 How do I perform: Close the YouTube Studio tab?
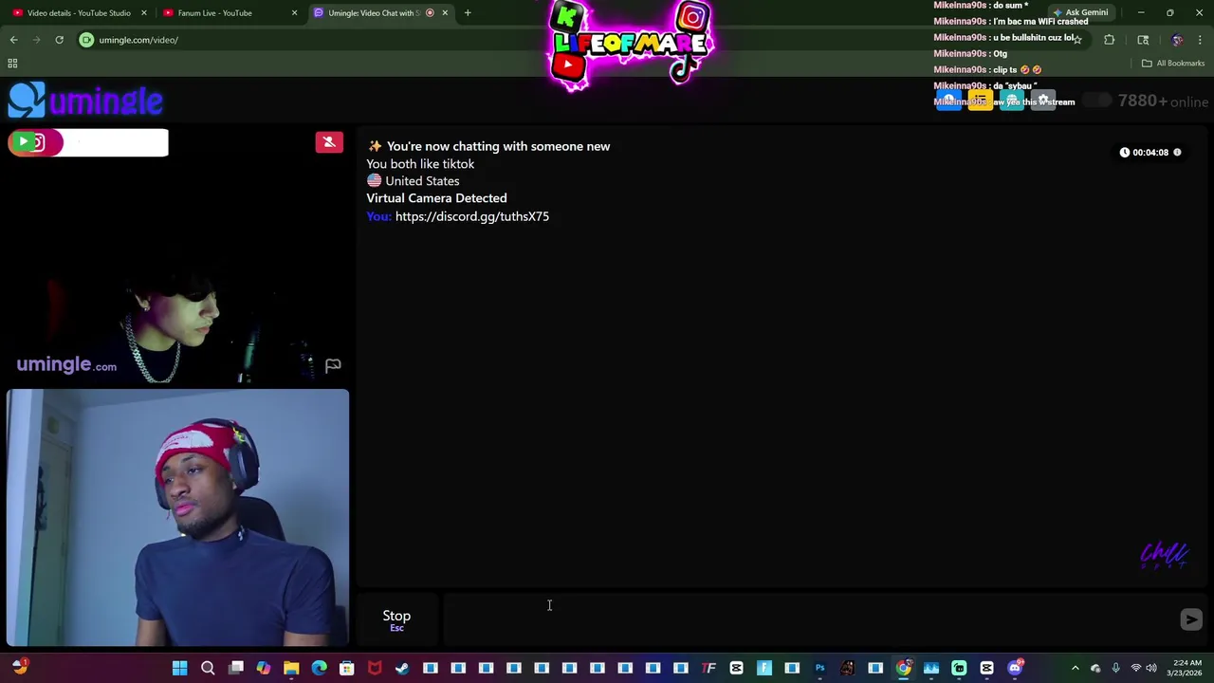[144, 12]
